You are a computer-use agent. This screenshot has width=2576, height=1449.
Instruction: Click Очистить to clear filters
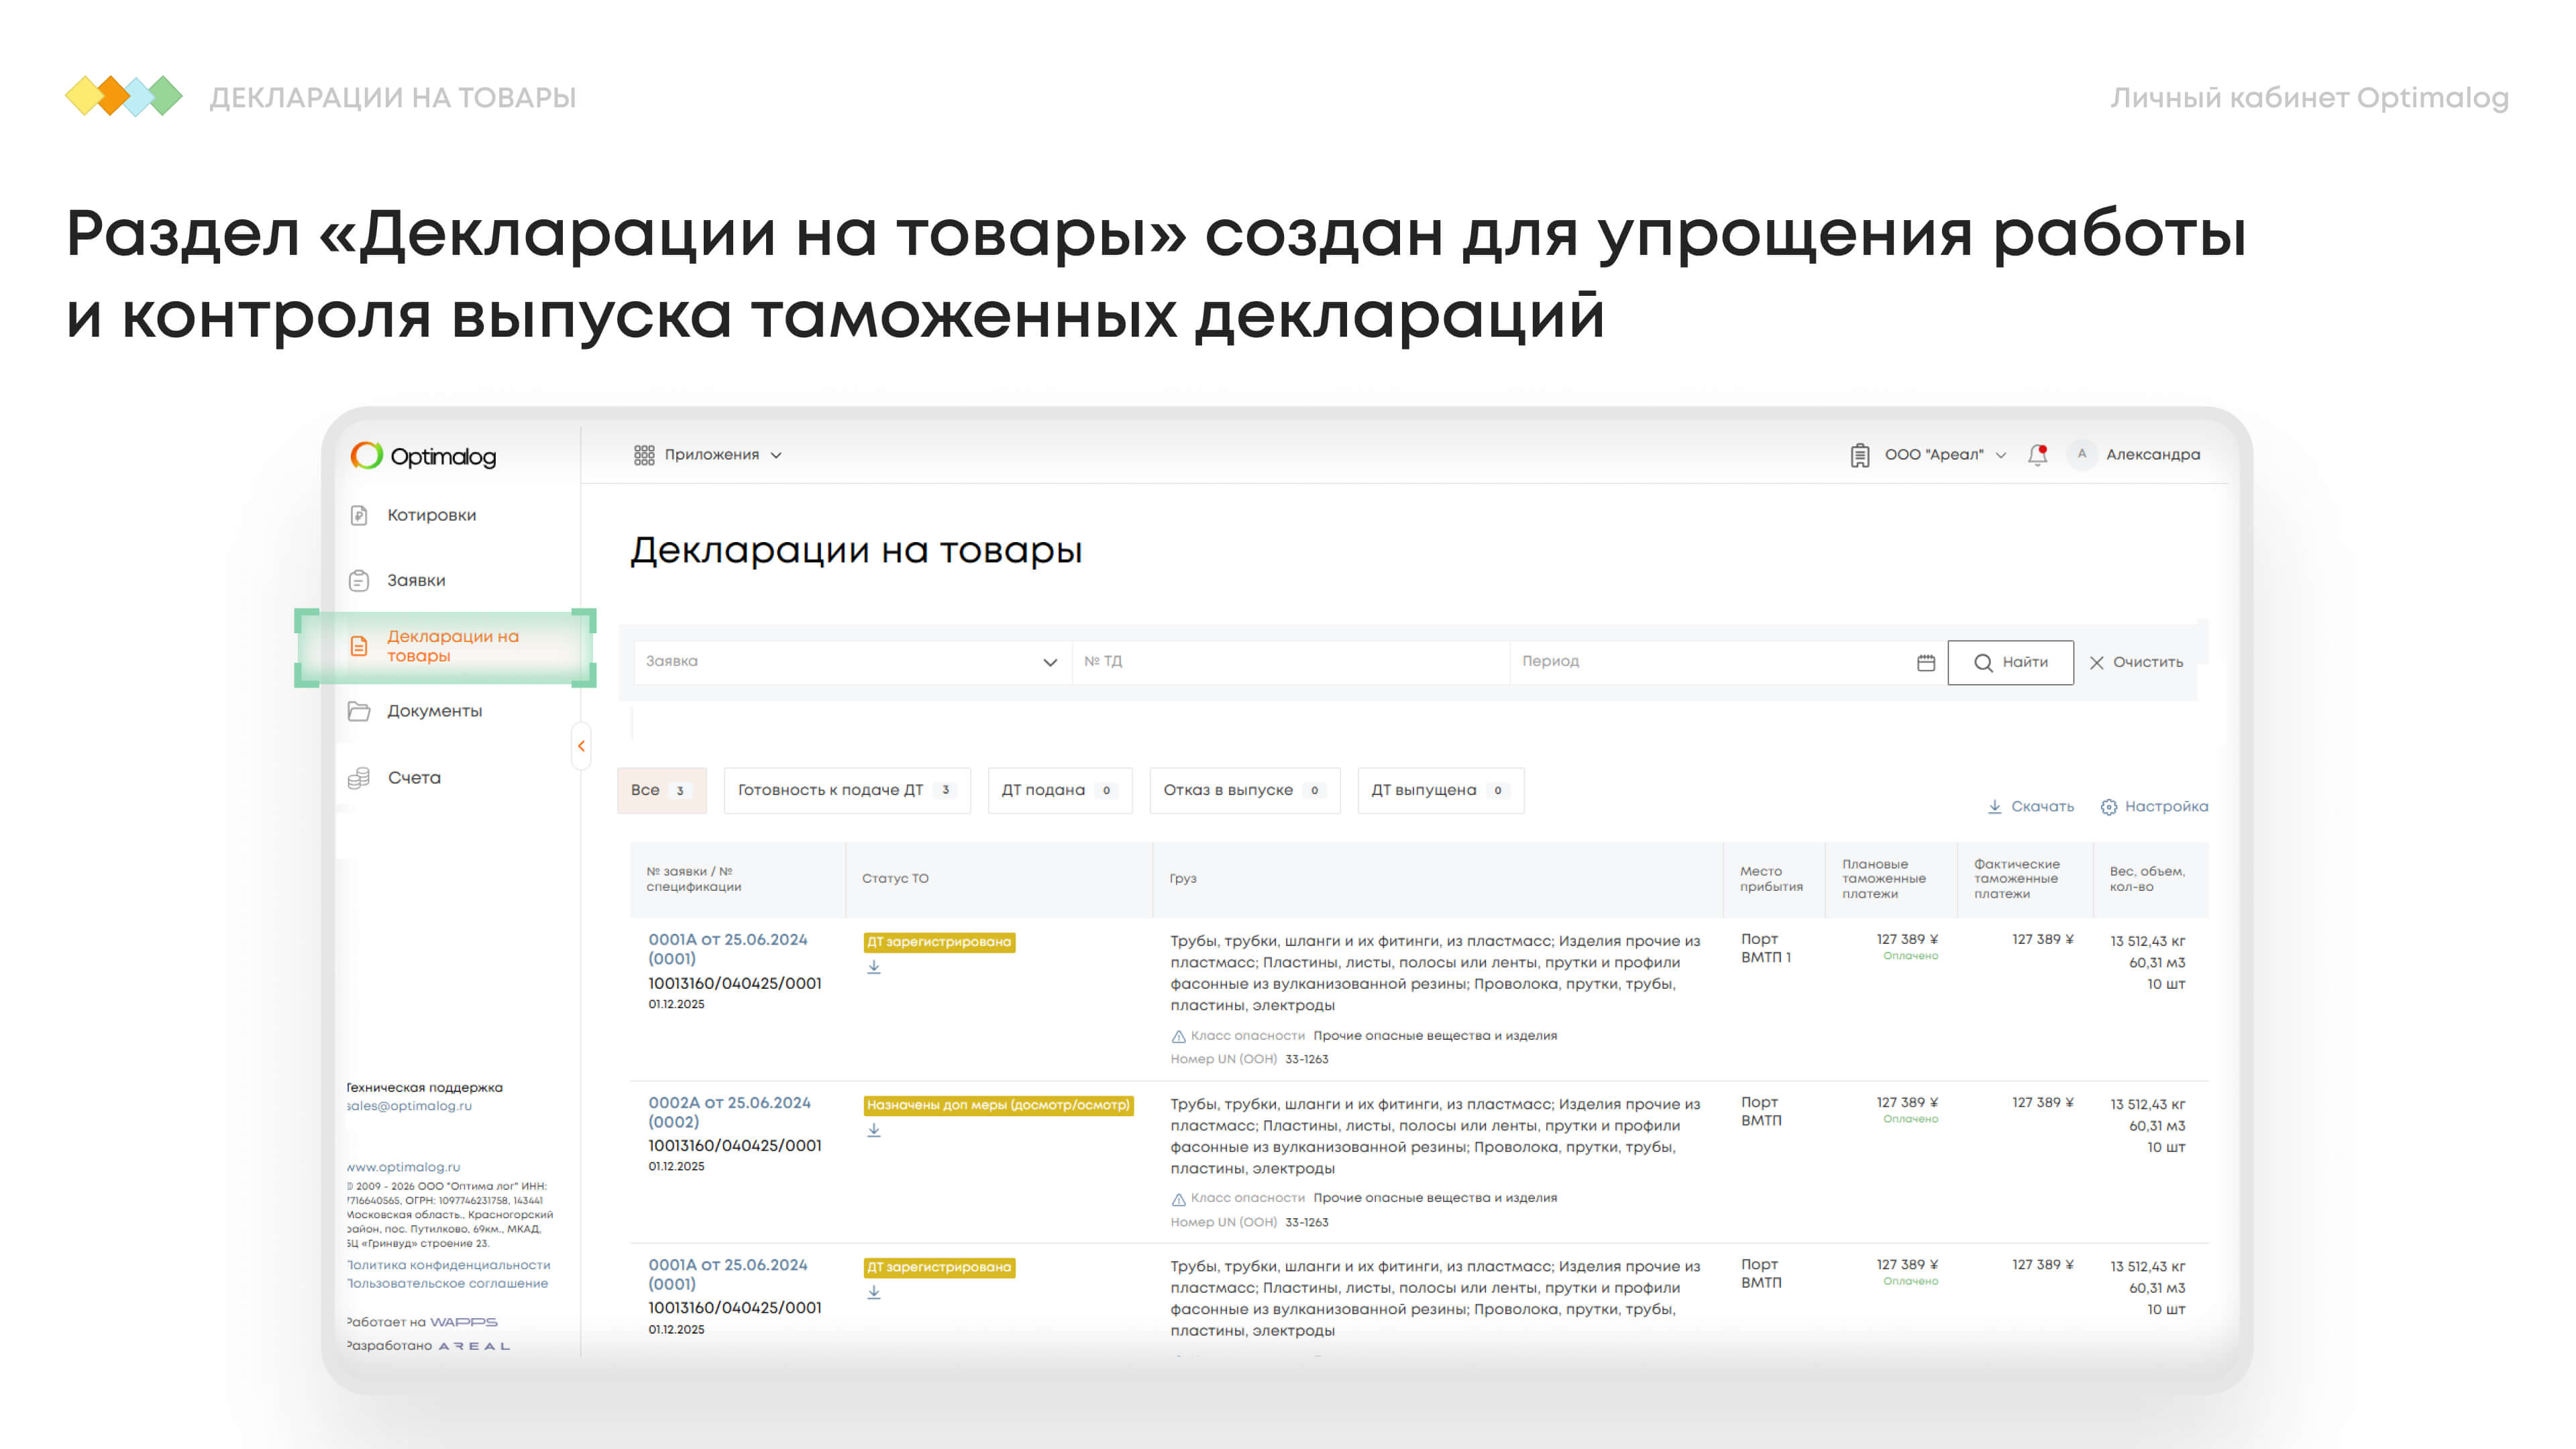[2136, 662]
